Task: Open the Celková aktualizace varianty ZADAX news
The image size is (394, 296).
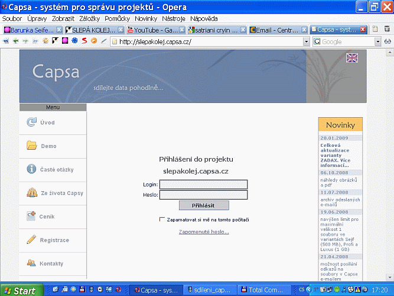Action: [335, 155]
